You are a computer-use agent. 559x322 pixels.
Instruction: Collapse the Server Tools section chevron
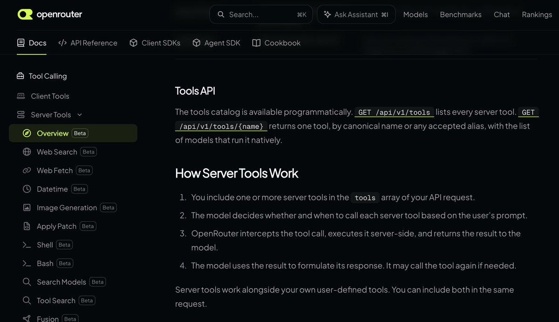pyautogui.click(x=80, y=115)
